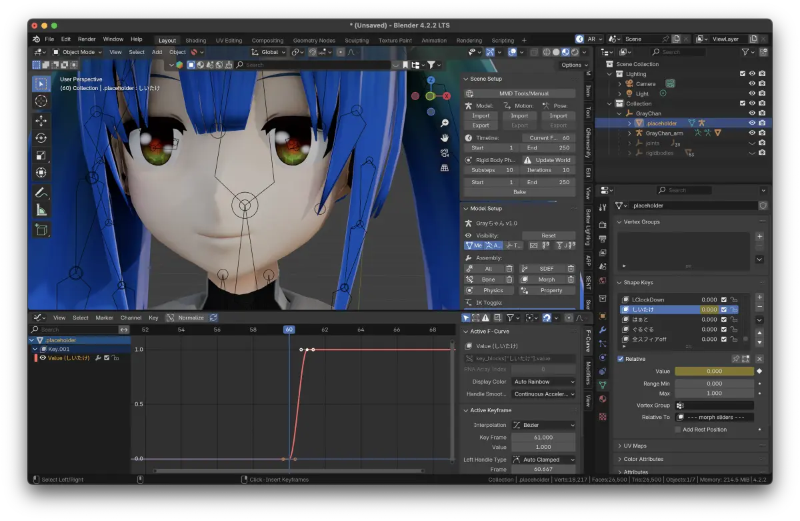Open Display Color Auto Rainbow dropdown
This screenshot has height=521, width=800.
[x=543, y=382]
